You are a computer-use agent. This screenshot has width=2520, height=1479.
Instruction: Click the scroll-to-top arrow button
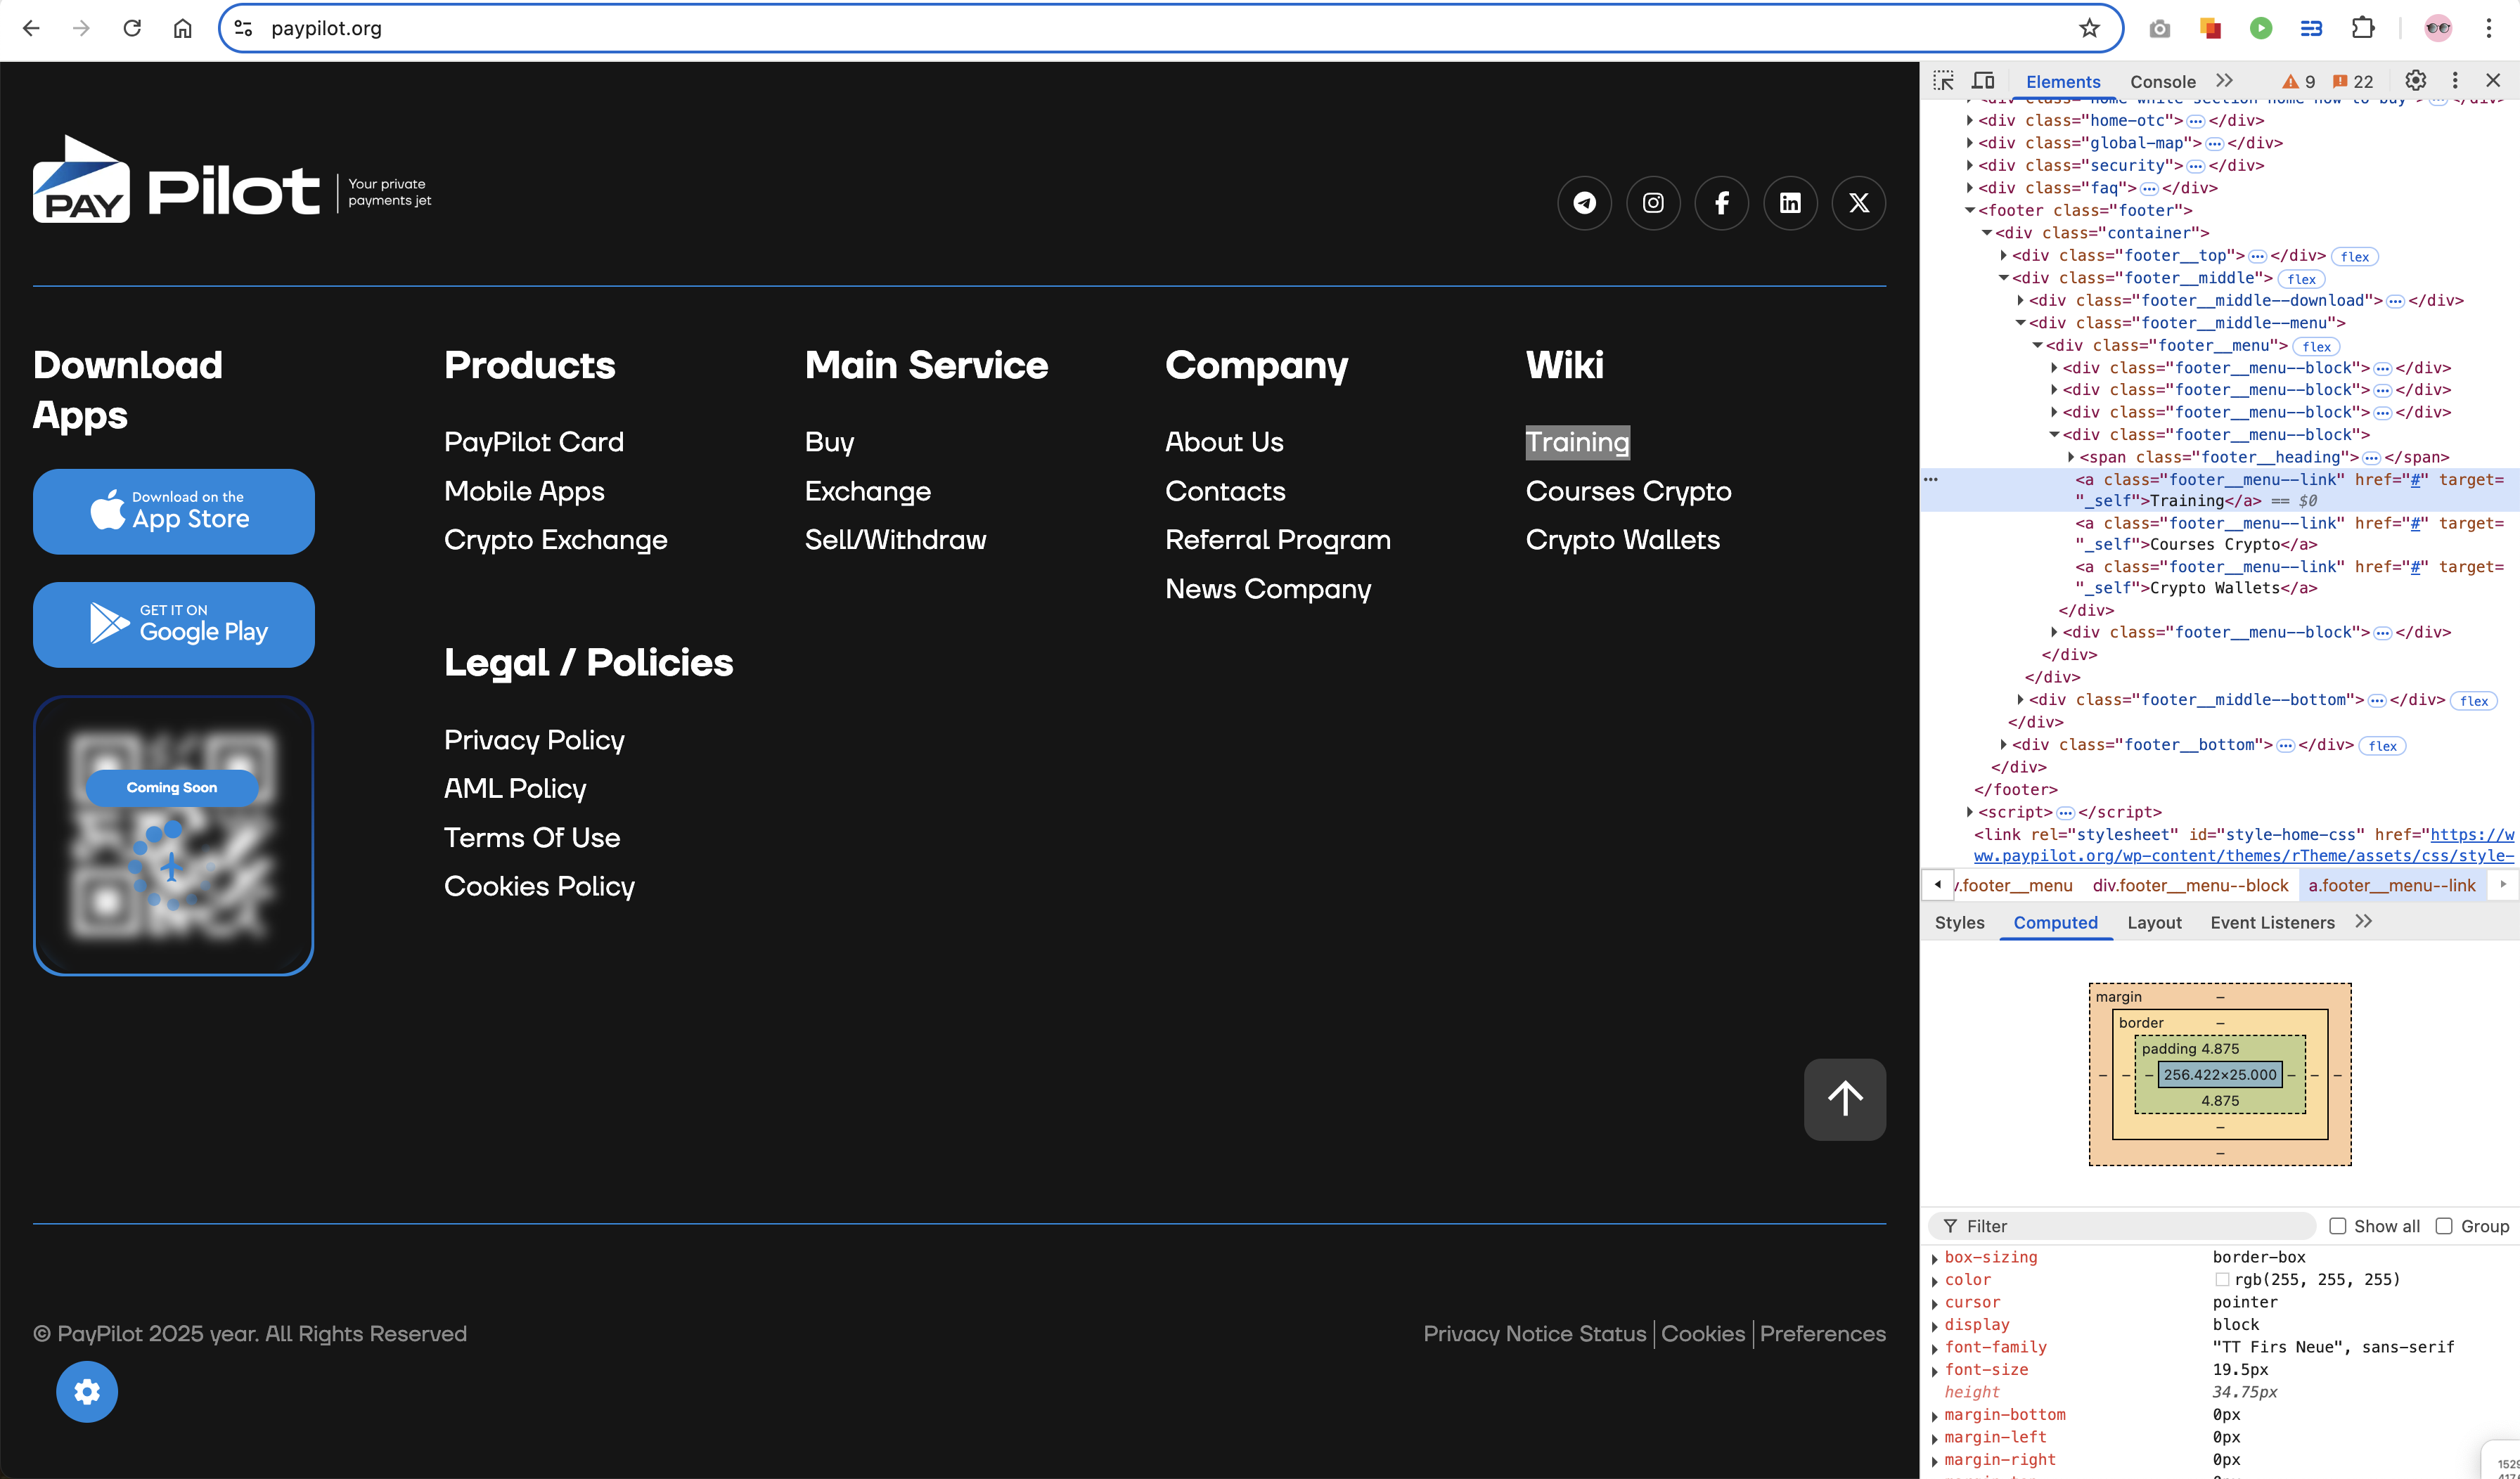click(x=1844, y=1099)
